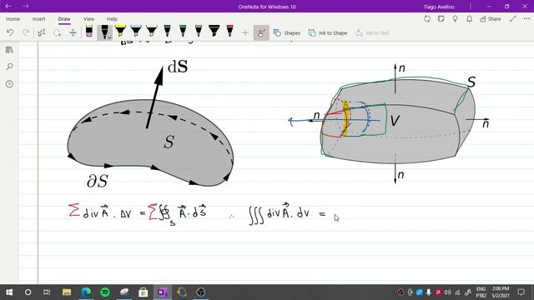The height and width of the screenshot is (300, 534).
Task: Pick the white-tipped highlighter
Action: tap(152, 32)
